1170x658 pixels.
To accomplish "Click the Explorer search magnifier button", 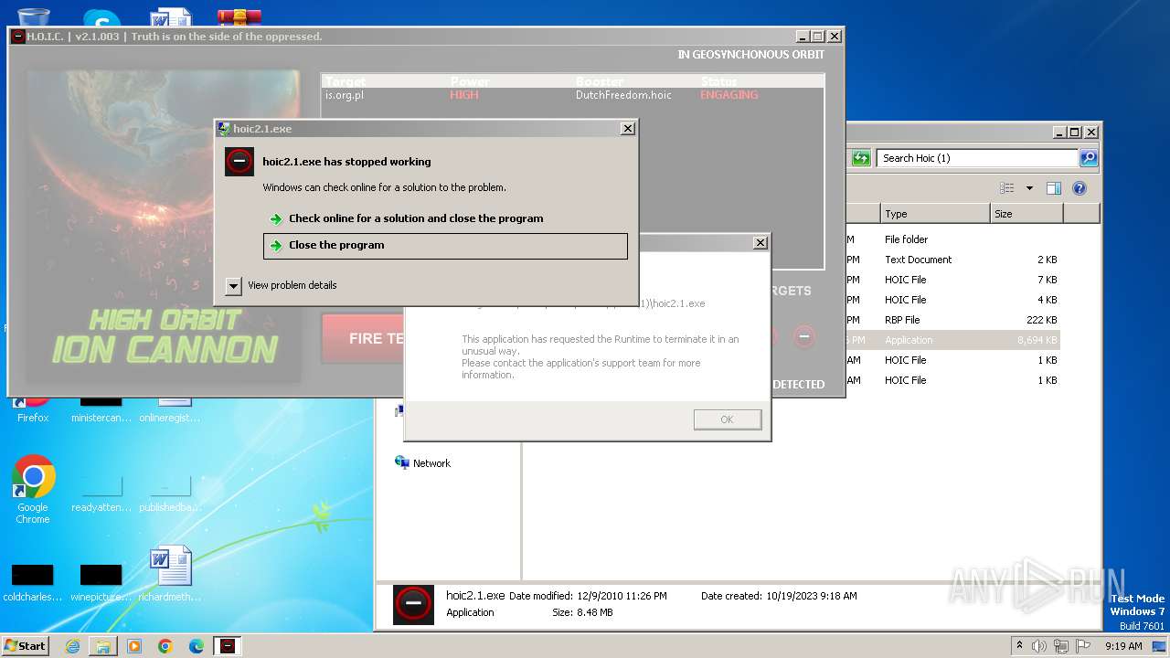I will click(1088, 158).
